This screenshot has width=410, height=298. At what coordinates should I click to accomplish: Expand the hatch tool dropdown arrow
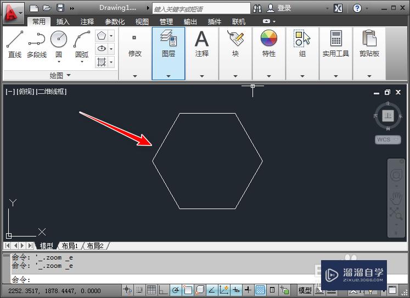tap(111, 62)
